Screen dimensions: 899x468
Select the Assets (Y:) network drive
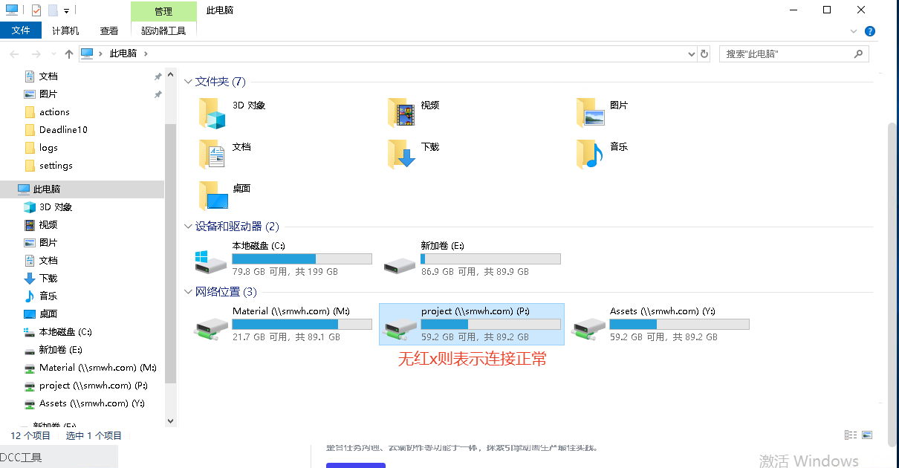pos(661,324)
